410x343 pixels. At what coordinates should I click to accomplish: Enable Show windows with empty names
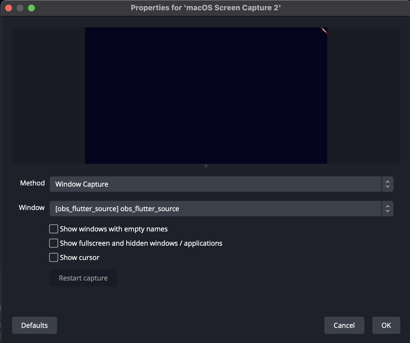pyautogui.click(x=54, y=229)
